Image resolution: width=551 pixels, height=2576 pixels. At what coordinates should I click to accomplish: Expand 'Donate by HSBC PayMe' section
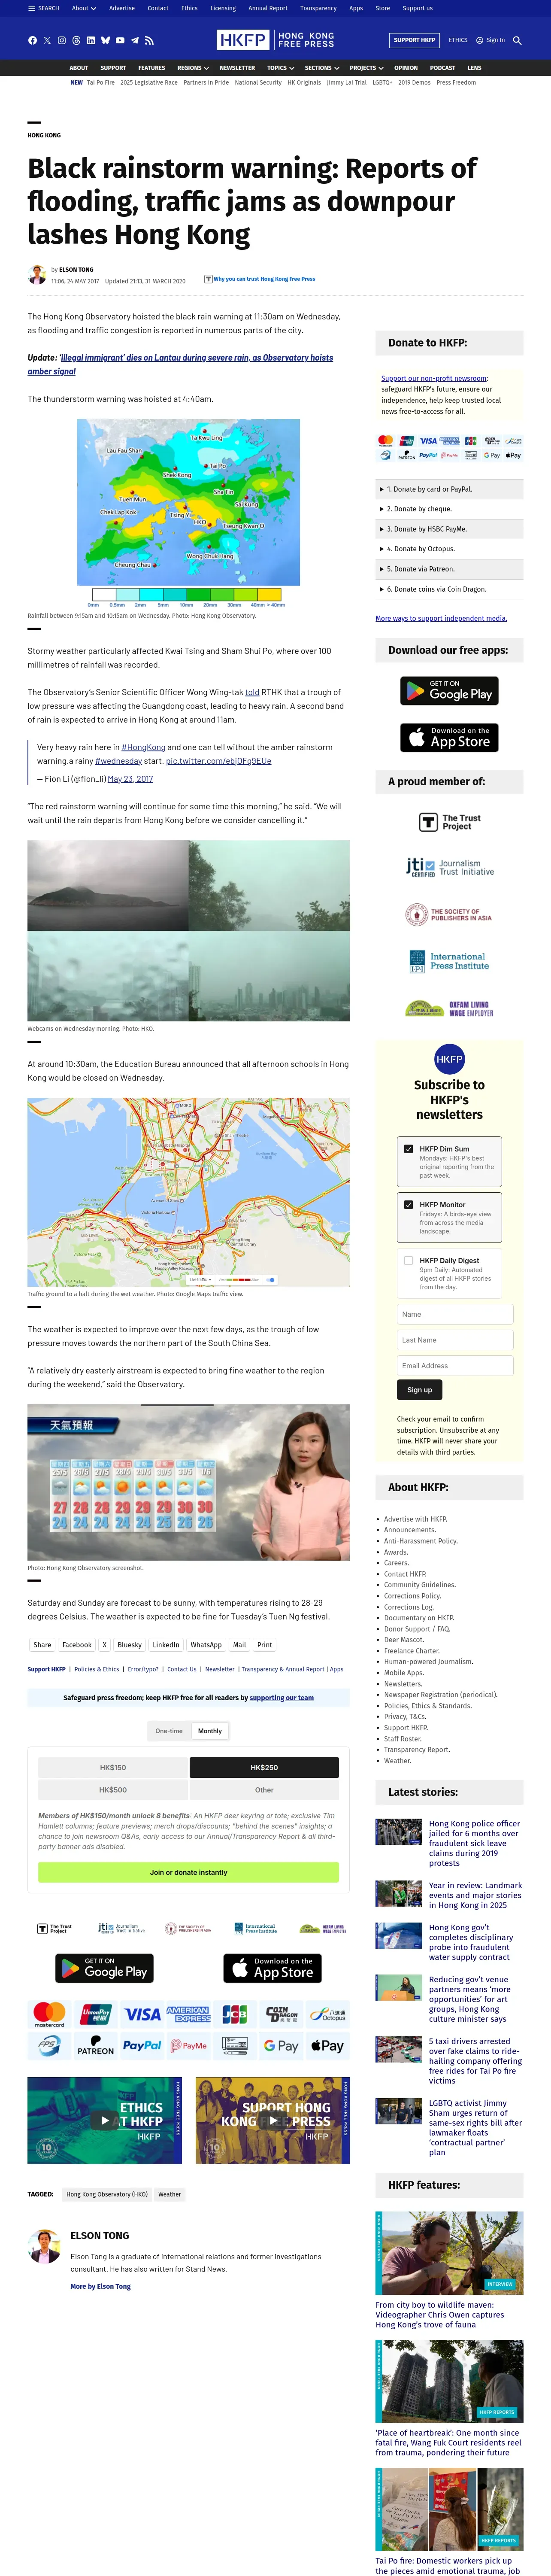[449, 529]
